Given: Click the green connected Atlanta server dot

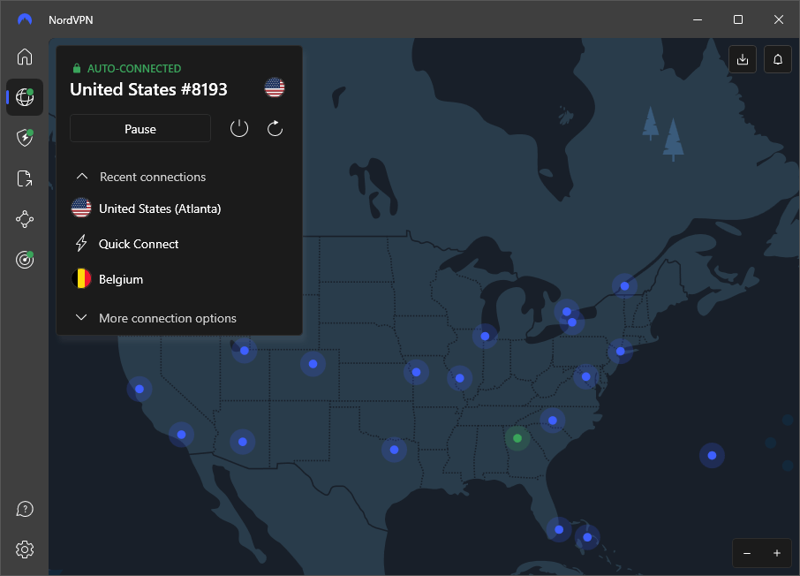Looking at the screenshot, I should tap(517, 438).
